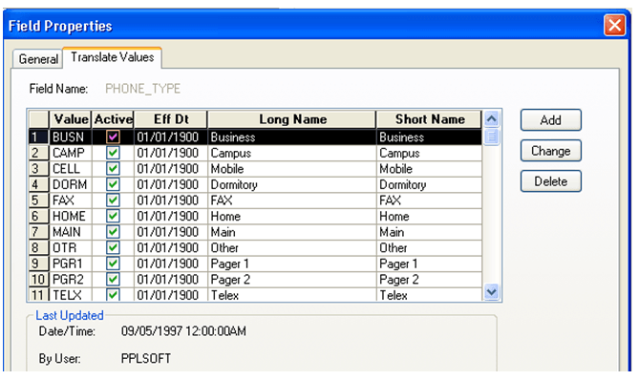Select the TELX value cell
The image size is (639, 380).
pyautogui.click(x=71, y=294)
